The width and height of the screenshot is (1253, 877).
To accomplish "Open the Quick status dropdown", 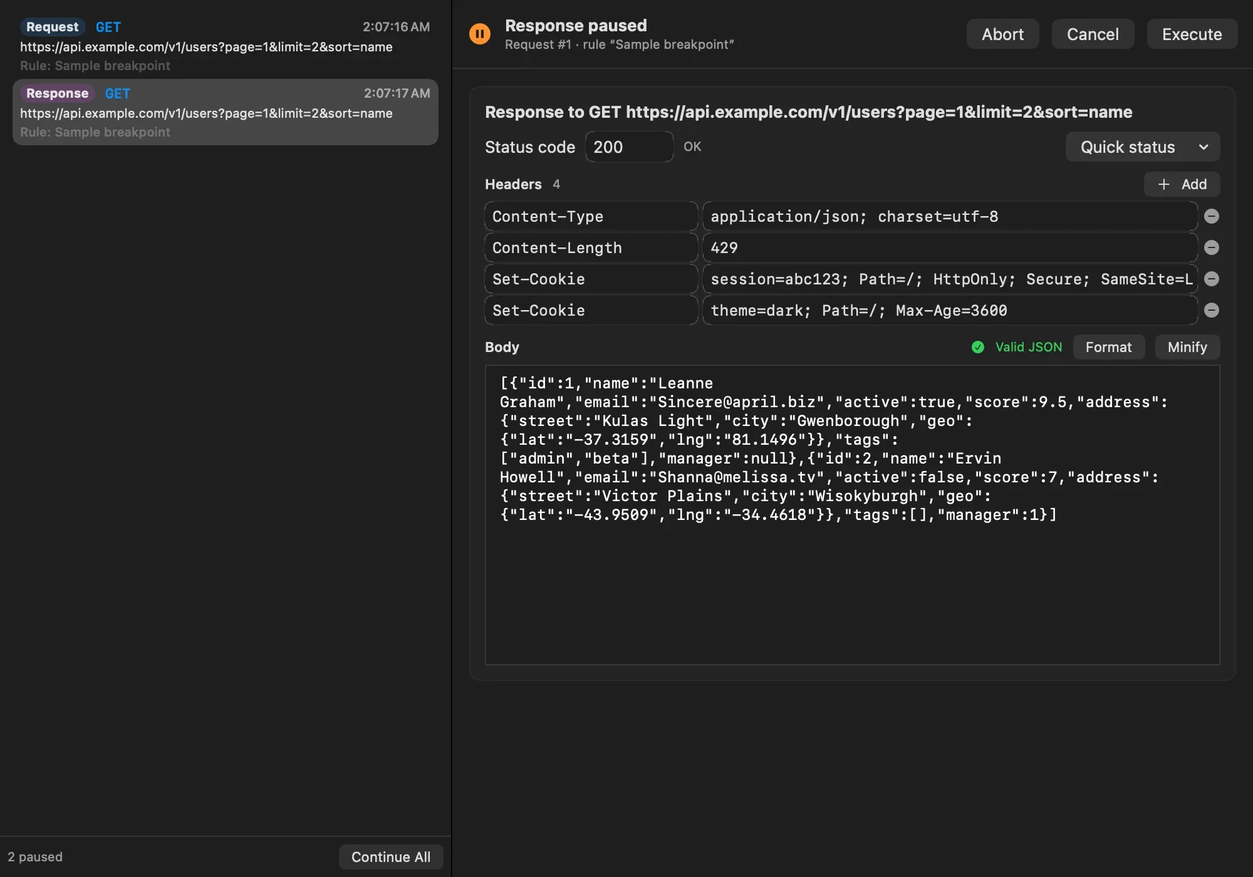I will tap(1143, 147).
